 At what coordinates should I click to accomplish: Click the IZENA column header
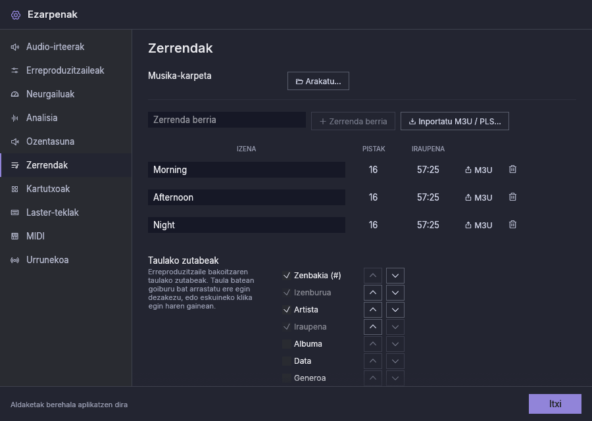coord(246,149)
